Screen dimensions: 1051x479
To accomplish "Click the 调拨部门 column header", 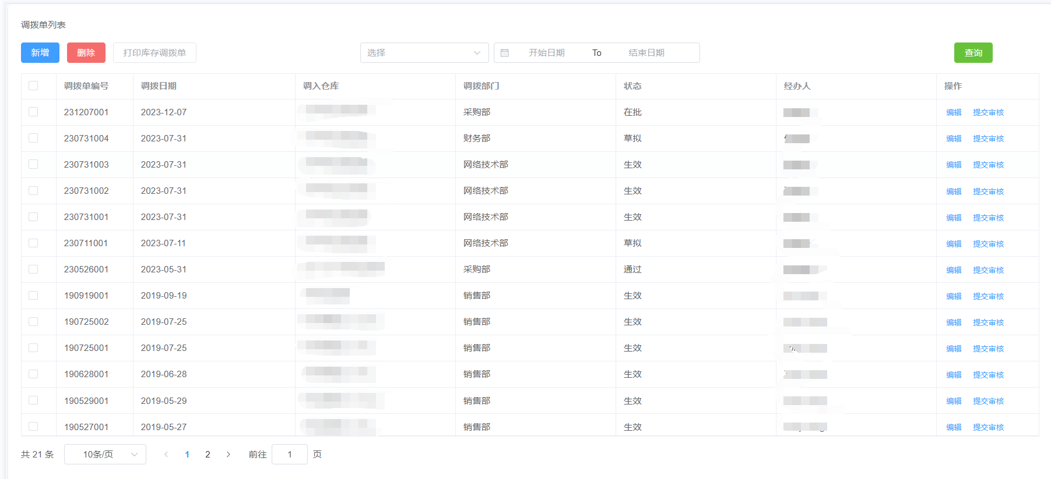I will tap(481, 86).
